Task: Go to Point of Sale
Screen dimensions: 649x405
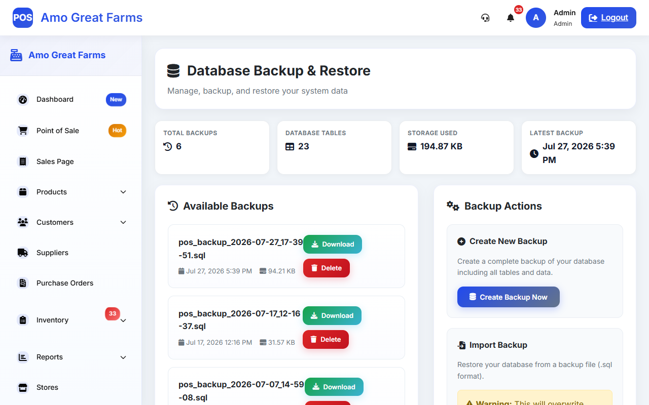Action: pyautogui.click(x=71, y=131)
